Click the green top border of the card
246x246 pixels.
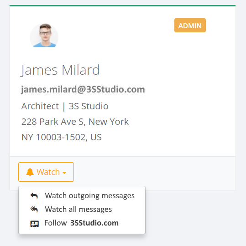coord(122,5)
